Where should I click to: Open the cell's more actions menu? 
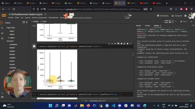pyautogui.click(x=131, y=44)
